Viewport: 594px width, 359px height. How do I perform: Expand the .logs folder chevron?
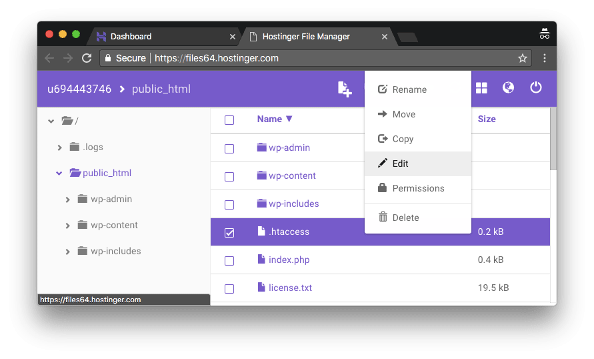59,147
